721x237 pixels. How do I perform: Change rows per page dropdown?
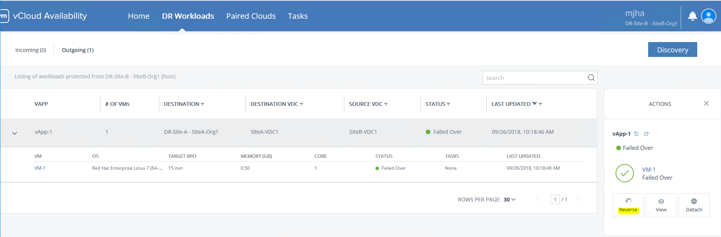coord(510,200)
